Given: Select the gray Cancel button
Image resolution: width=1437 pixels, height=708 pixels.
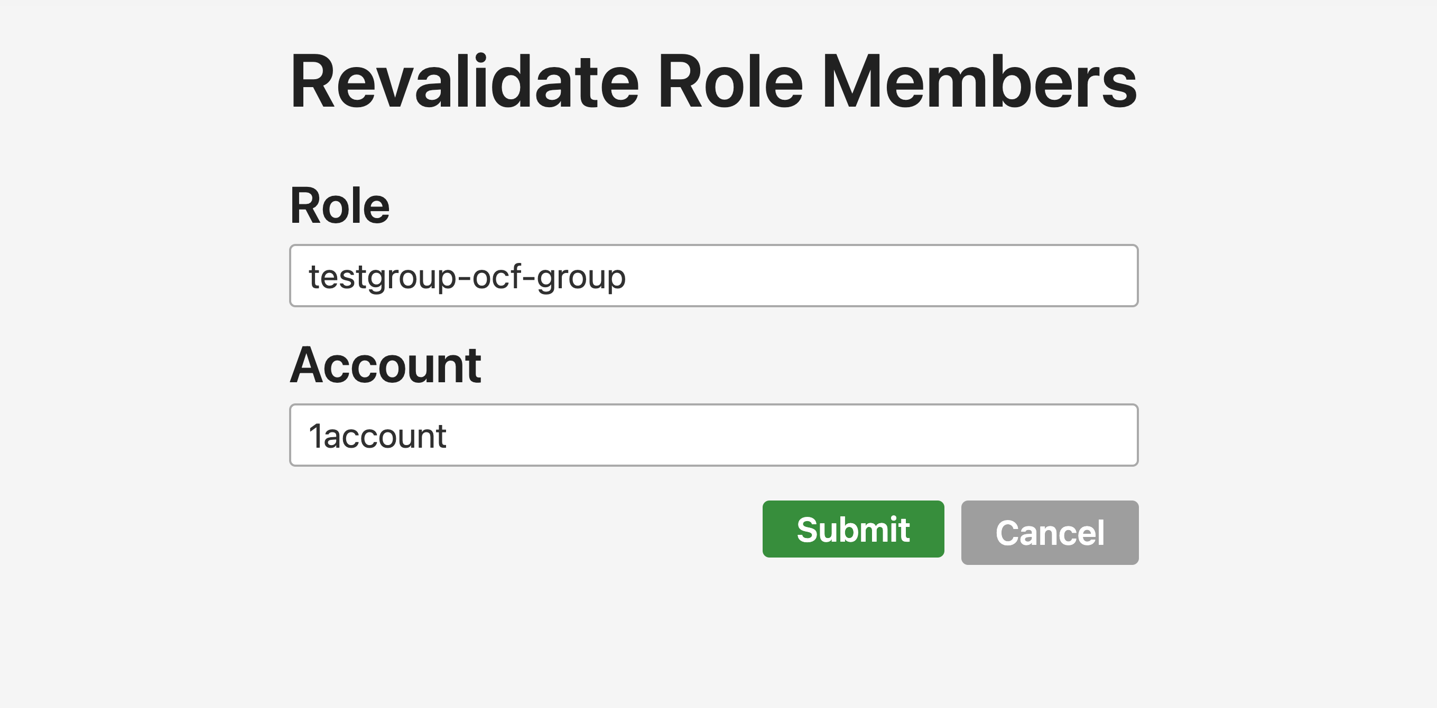Looking at the screenshot, I should (1049, 532).
